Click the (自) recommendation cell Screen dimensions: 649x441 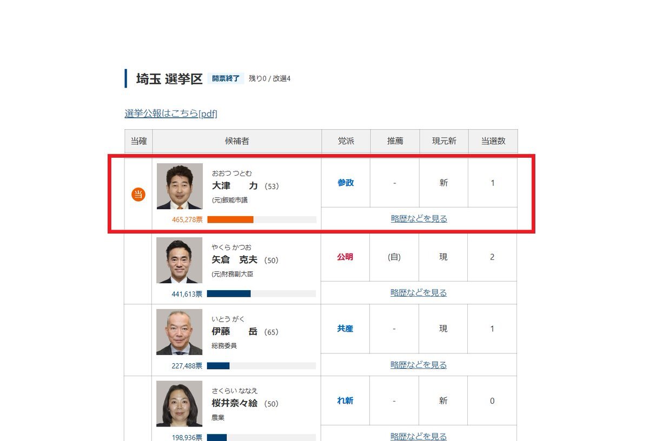click(x=394, y=257)
